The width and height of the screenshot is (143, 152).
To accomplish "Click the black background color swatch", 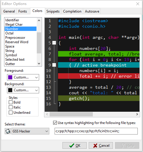I will tap(10, 90).
